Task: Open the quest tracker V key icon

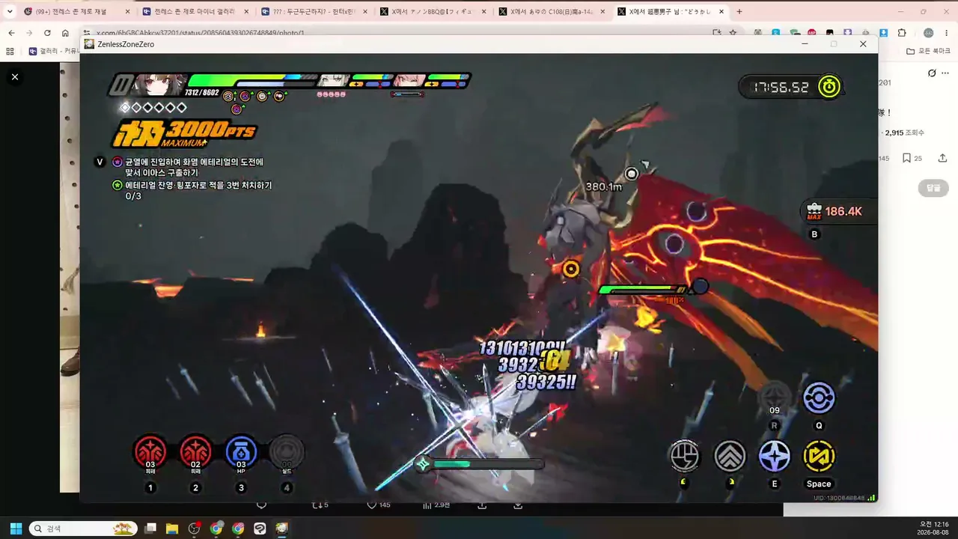Action: pyautogui.click(x=100, y=162)
